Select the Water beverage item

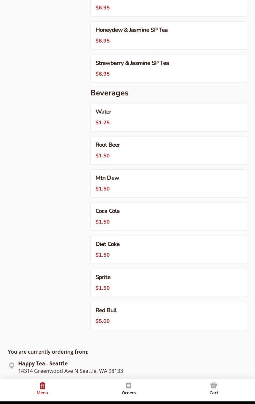coord(169,117)
